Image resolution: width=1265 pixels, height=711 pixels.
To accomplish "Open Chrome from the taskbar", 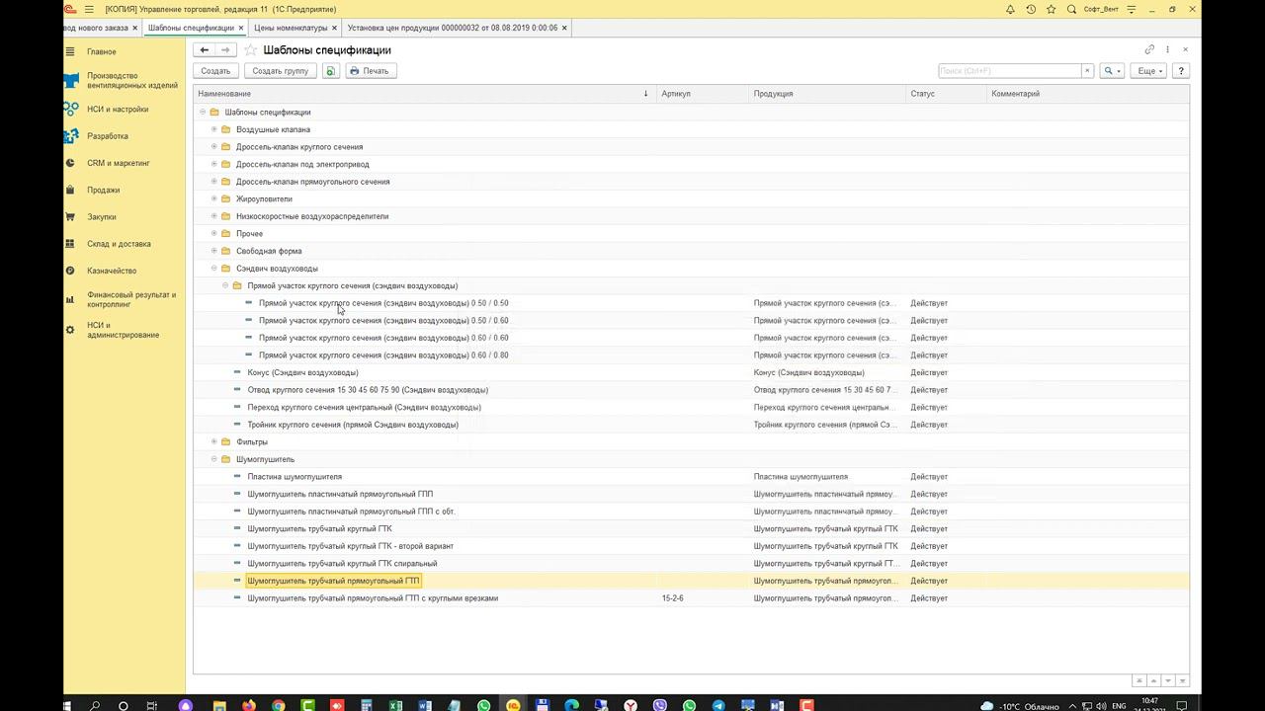I will 279,706.
